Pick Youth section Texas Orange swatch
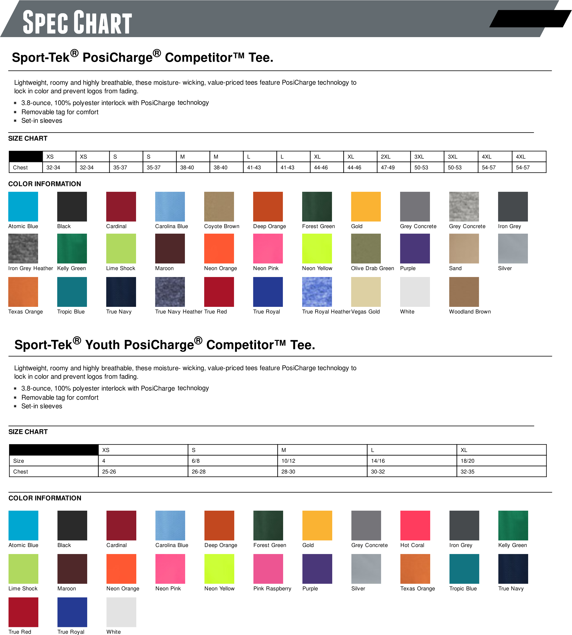The width and height of the screenshot is (572, 635). pyautogui.click(x=415, y=569)
